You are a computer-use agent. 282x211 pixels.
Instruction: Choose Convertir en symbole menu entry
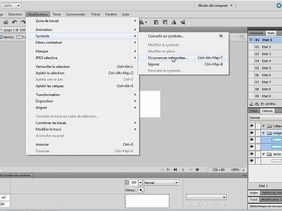point(183,36)
